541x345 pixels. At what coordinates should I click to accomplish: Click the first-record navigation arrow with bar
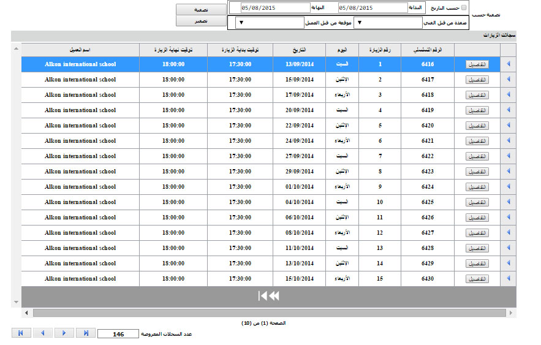21,333
